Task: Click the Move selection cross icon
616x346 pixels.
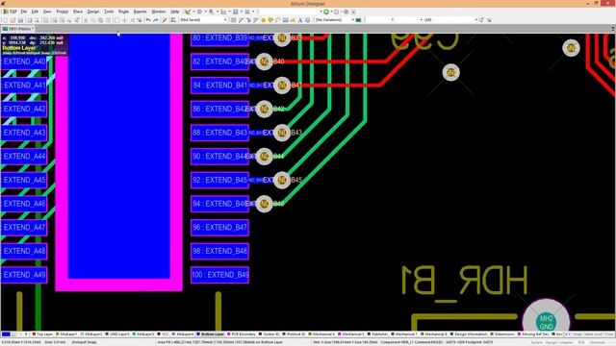Action: (x=124, y=19)
